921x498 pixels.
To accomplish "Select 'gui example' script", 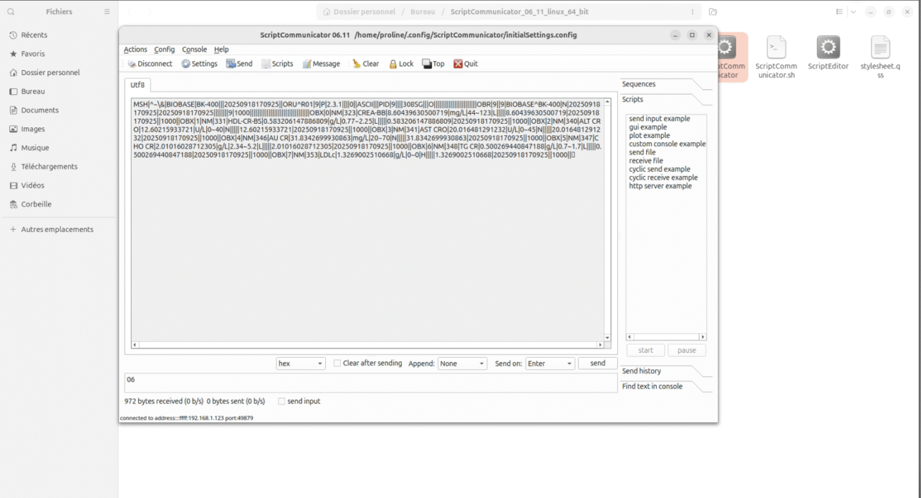I will coord(648,127).
